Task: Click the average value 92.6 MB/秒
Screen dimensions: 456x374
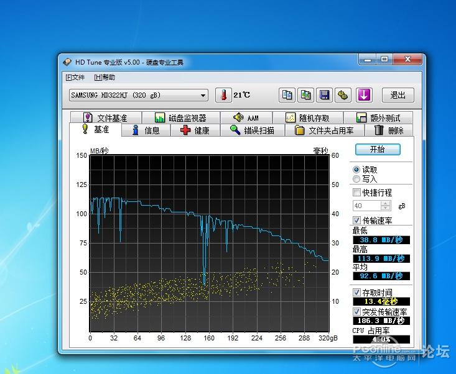Action: pyautogui.click(x=381, y=276)
